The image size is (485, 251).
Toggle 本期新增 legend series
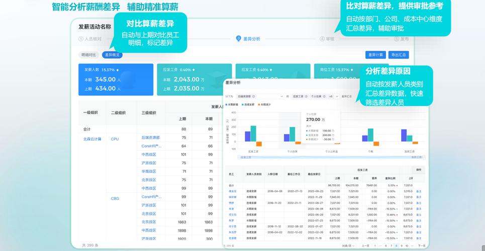click(232, 105)
